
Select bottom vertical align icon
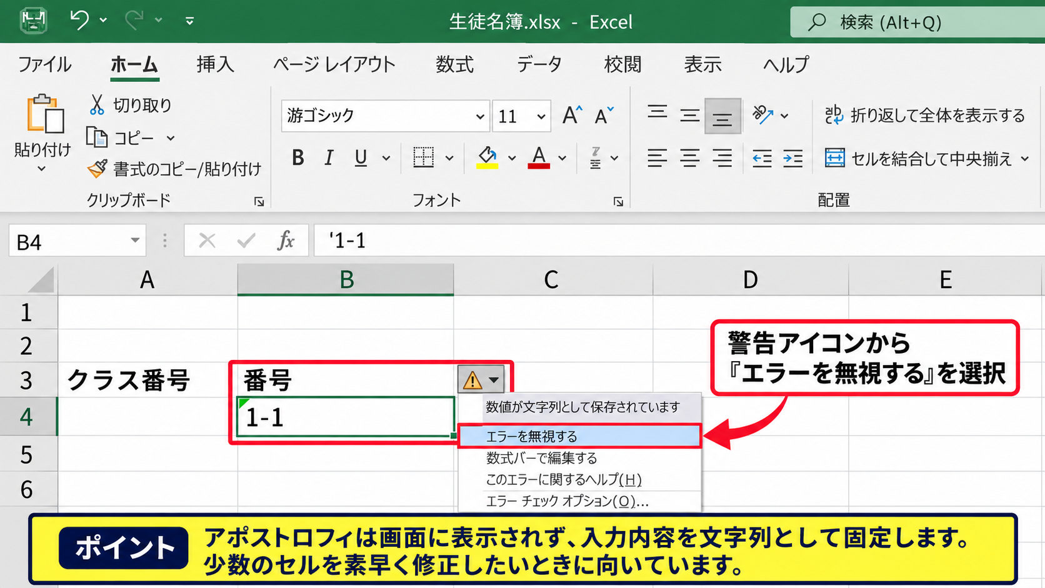722,116
